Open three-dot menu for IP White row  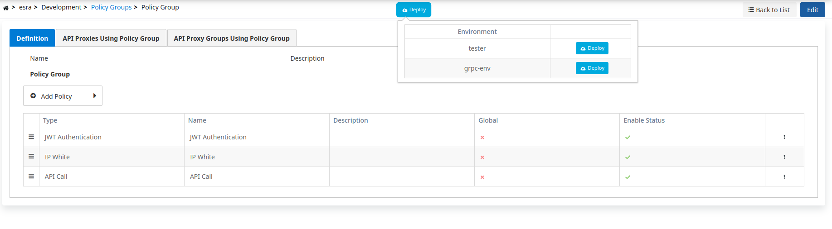pyautogui.click(x=784, y=157)
